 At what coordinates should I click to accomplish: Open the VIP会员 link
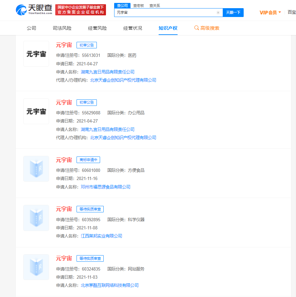coord(268,12)
